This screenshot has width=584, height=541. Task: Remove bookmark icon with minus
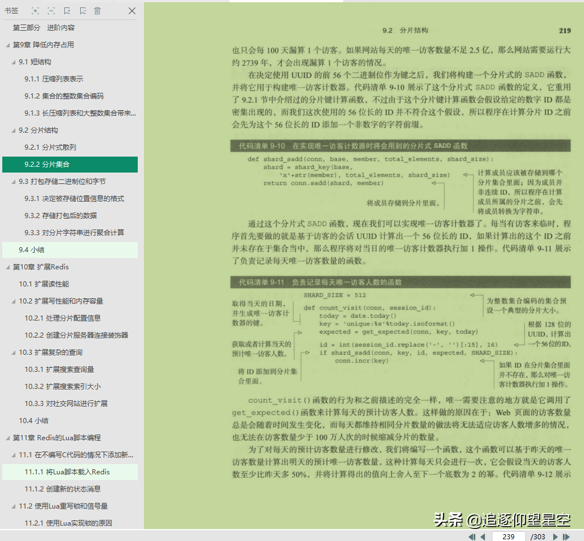pos(83,11)
